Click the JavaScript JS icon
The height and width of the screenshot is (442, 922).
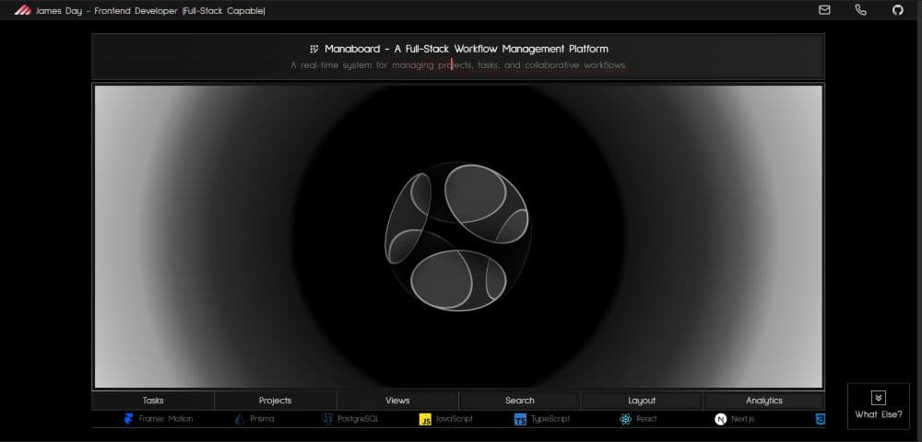425,419
